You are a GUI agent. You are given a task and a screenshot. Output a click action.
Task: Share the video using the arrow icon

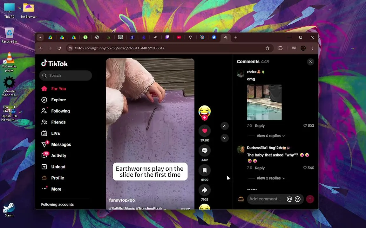point(205,190)
